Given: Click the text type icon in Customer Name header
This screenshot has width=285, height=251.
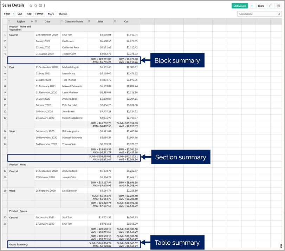Looking at the screenshot, I should (x=62, y=21).
